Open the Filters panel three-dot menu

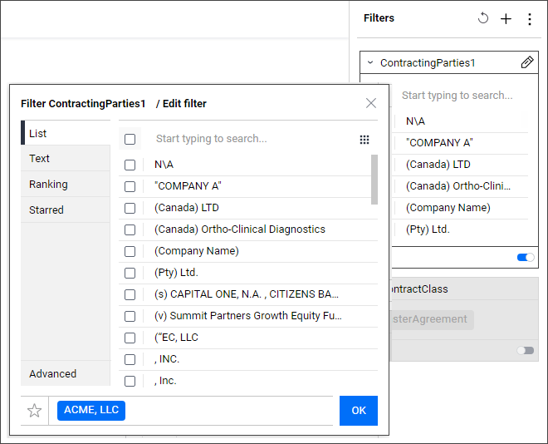[x=530, y=19]
